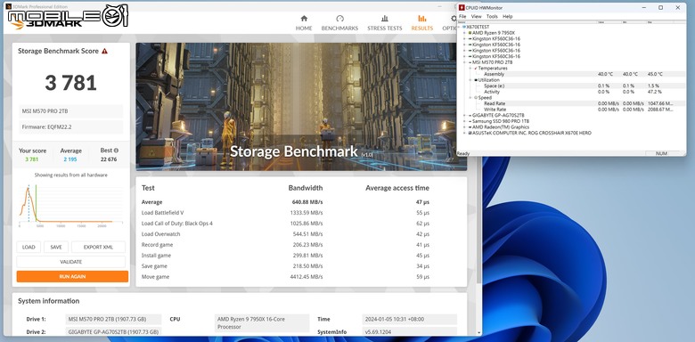Expand the AMD Ryzen 9 7950X node
Image resolution: width=695 pixels, height=342 pixels.
point(464,33)
